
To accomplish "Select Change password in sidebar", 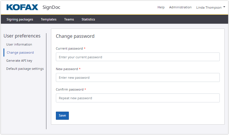I will (20, 52).
